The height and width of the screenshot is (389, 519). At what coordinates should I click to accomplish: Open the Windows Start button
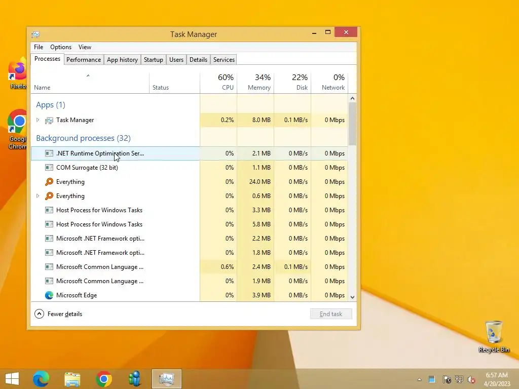pos(12,379)
